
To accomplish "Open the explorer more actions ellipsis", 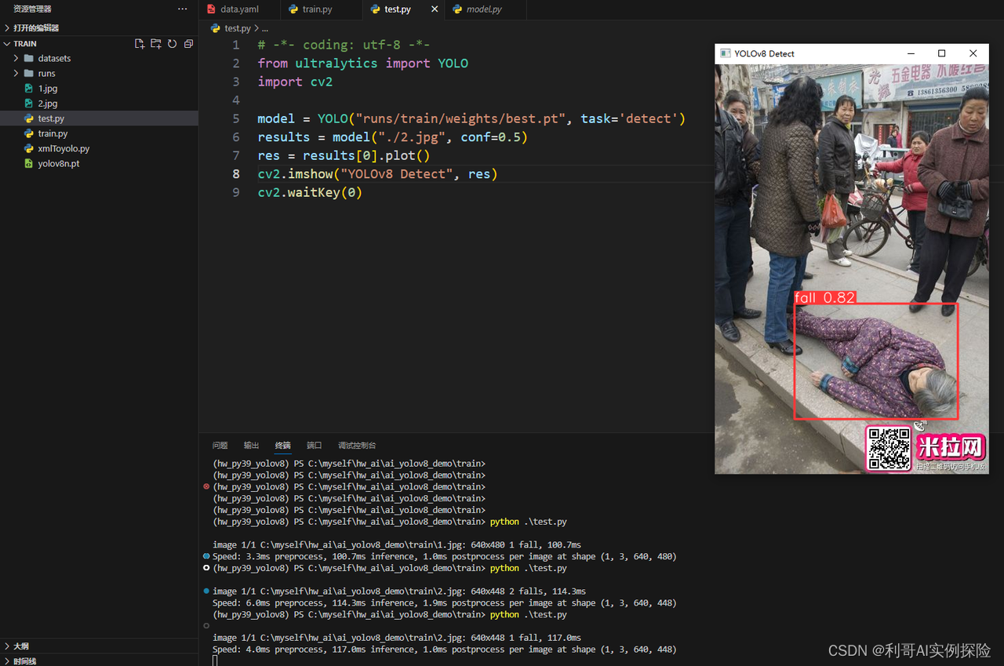I will pyautogui.click(x=183, y=9).
